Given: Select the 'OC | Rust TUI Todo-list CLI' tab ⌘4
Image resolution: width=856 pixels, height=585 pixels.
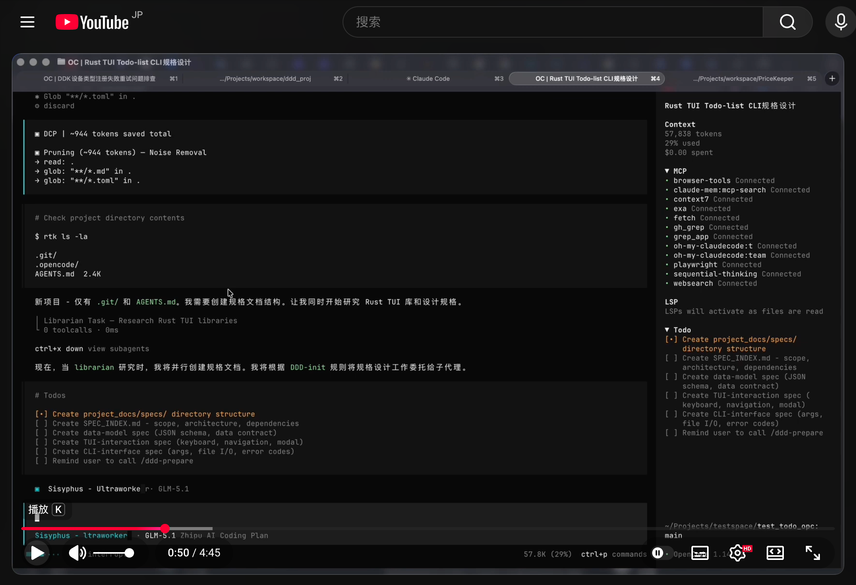Looking at the screenshot, I should [x=587, y=79].
